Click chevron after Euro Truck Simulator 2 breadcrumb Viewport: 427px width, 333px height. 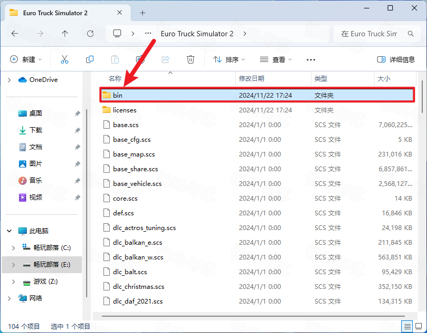coord(245,34)
